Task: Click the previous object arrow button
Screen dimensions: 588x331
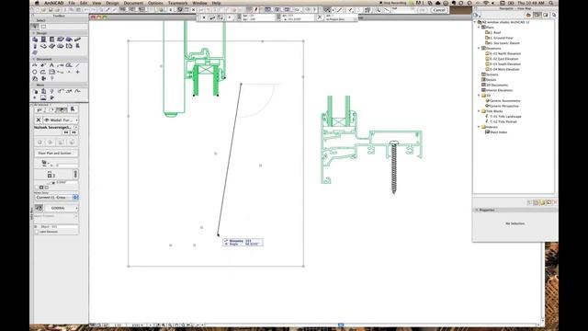Action: coord(66,132)
